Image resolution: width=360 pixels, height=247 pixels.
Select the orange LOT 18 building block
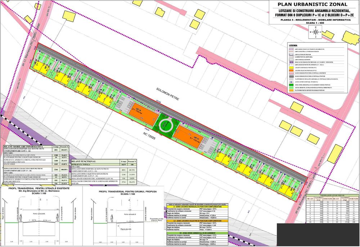[143, 114]
